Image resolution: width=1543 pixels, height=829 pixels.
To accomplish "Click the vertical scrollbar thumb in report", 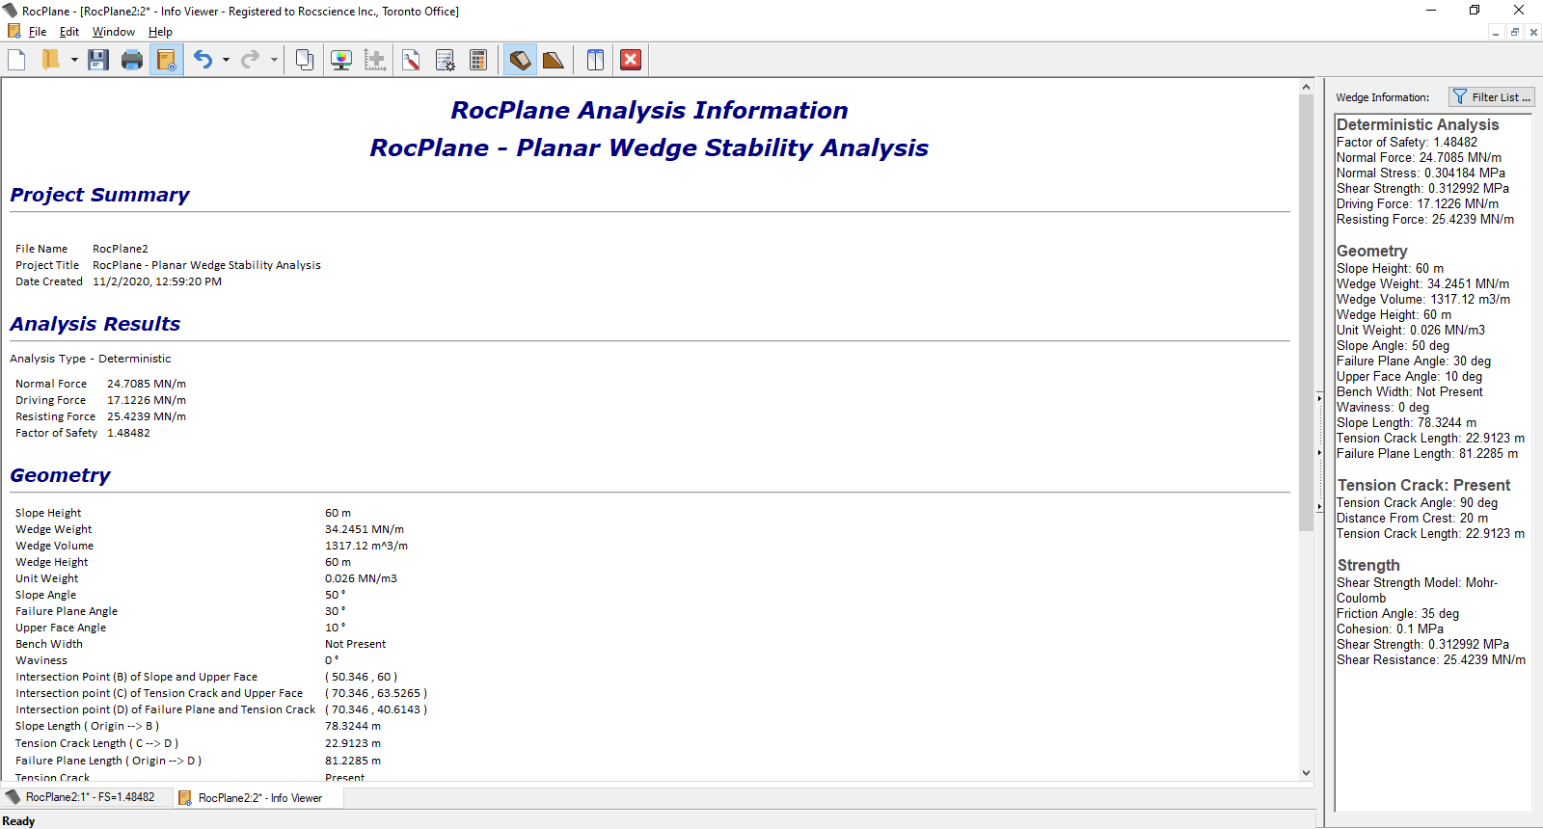I will (x=1306, y=313).
